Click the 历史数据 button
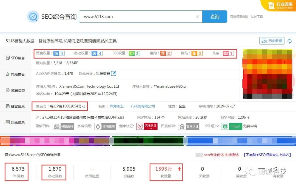Viewport: 296px width, 184px height. coord(272,41)
